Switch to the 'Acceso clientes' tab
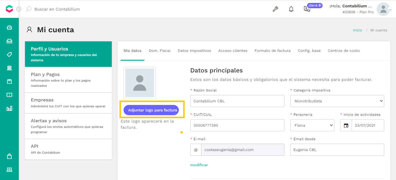 [x=233, y=51]
